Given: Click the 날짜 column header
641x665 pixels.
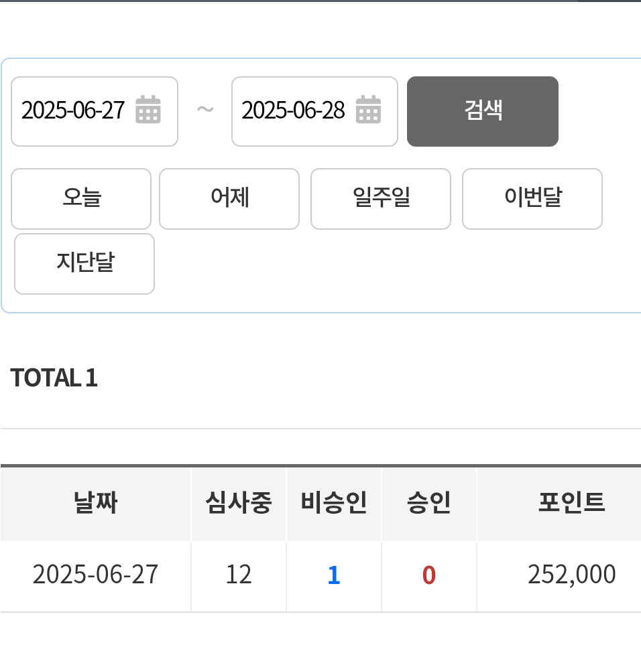Looking at the screenshot, I should click(95, 504).
